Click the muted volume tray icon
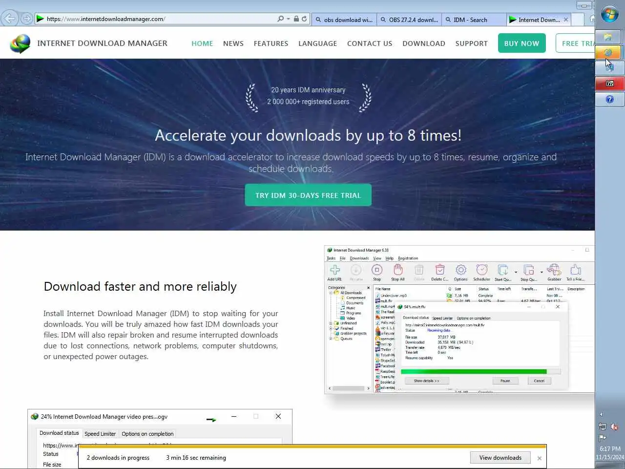625x469 pixels. click(x=614, y=427)
